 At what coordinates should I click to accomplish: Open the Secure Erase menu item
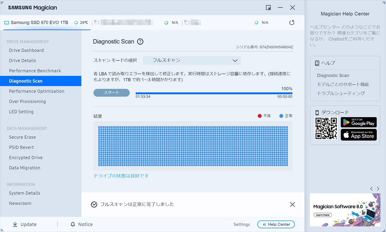coord(22,137)
